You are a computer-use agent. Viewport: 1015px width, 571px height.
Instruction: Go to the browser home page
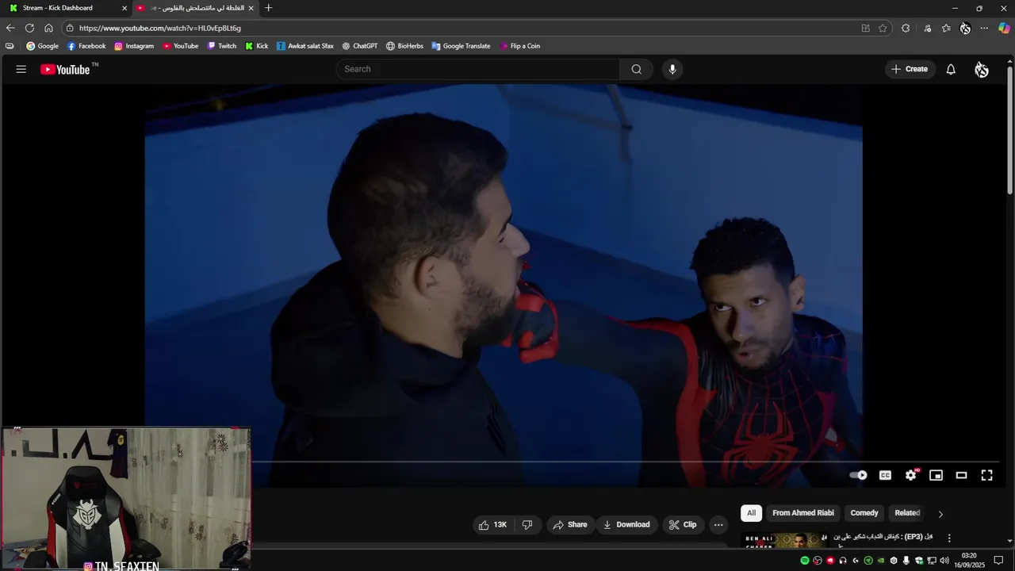tap(48, 28)
